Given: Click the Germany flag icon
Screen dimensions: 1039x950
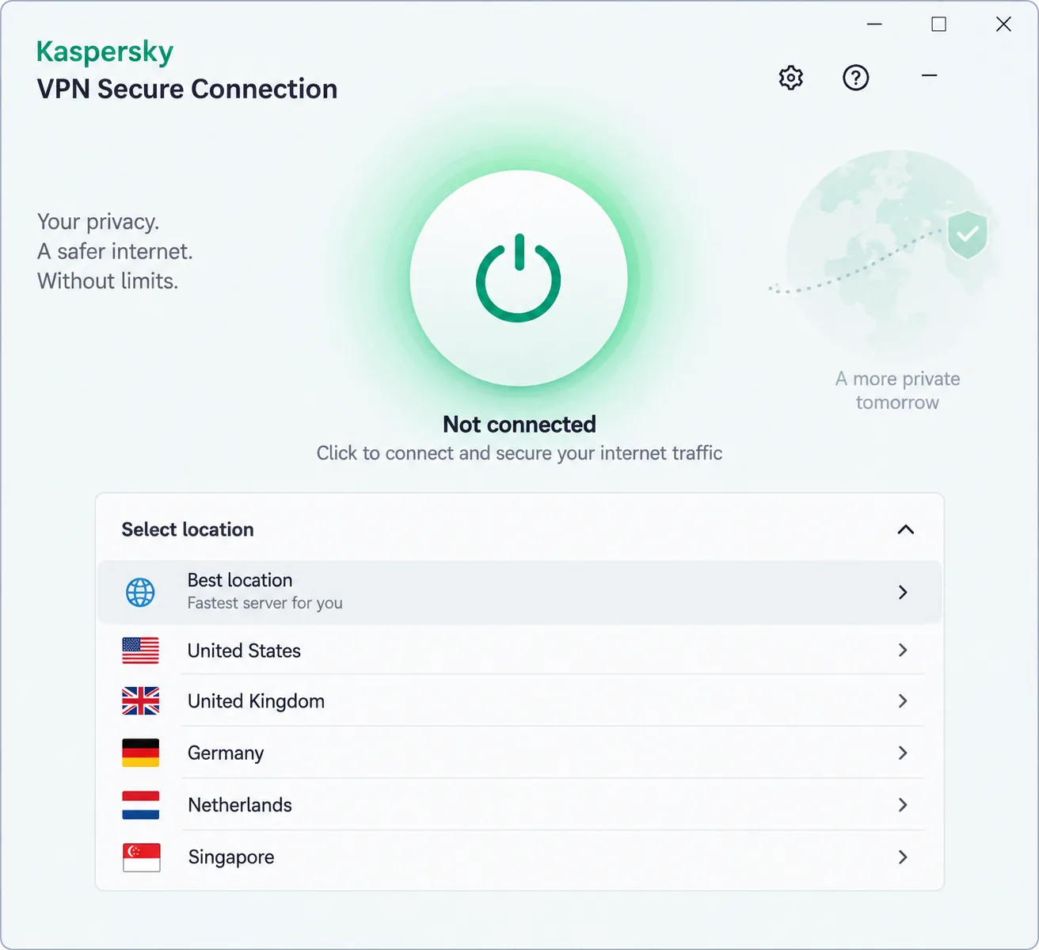Looking at the screenshot, I should coord(141,753).
